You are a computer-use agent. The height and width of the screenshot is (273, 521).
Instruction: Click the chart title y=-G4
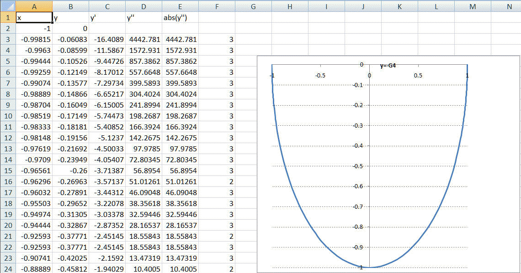tap(388, 66)
